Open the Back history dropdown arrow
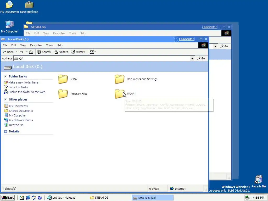 point(16,52)
